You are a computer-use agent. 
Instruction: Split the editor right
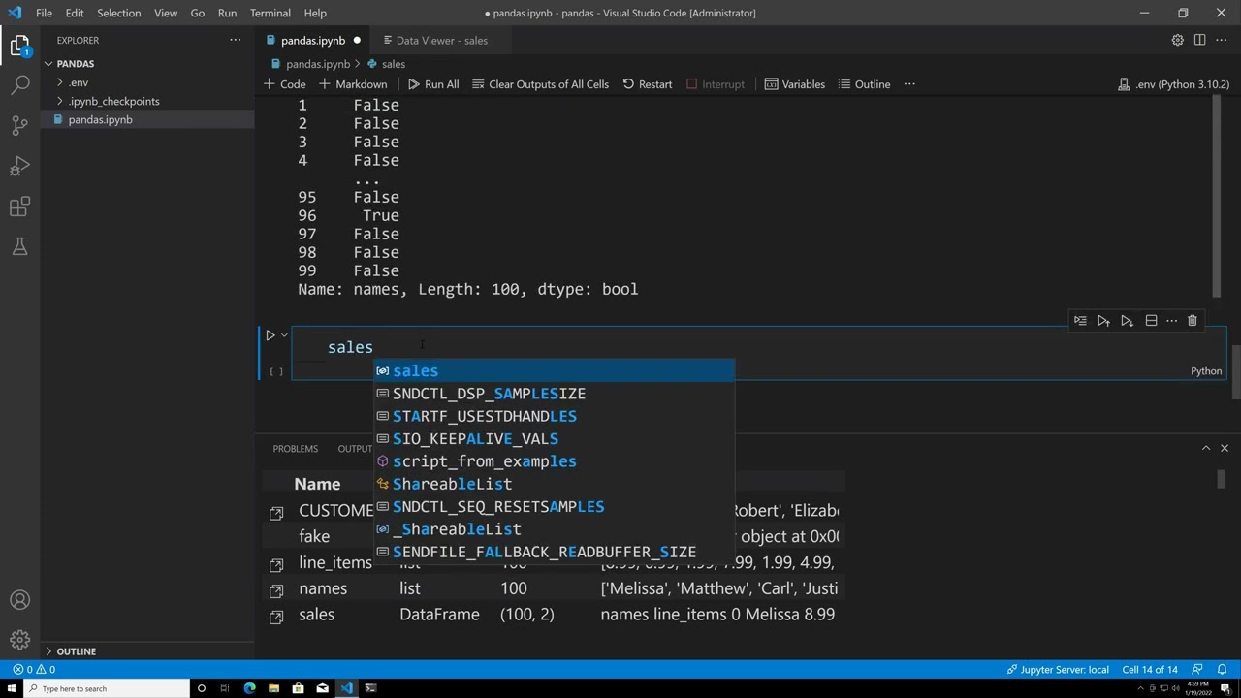[x=1199, y=40]
